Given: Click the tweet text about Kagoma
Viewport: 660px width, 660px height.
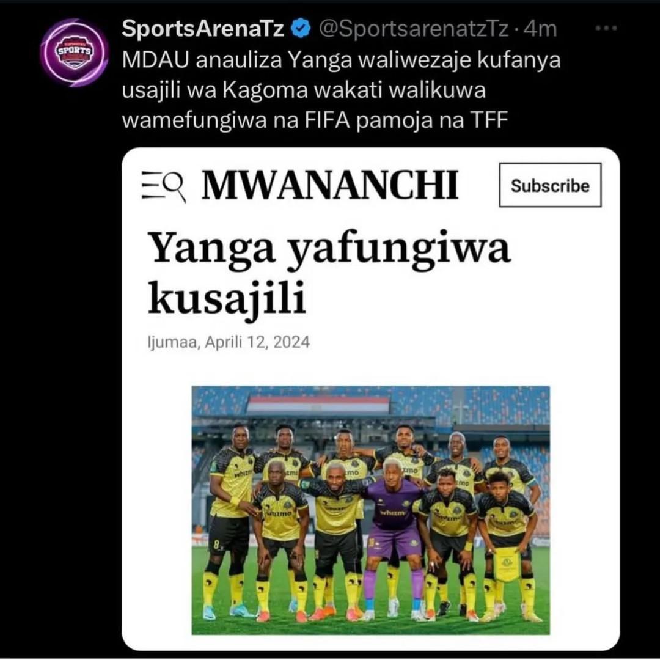Looking at the screenshot, I should pos(342,90).
